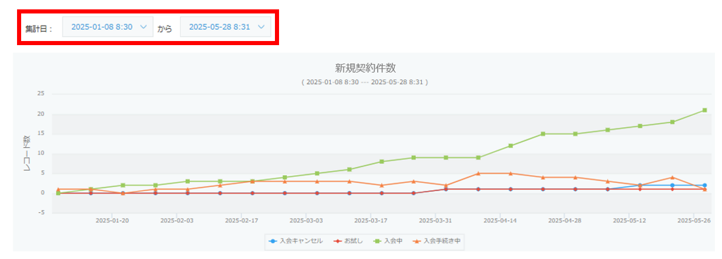Viewport: 722px width, 259px height.
Task: Open the start date dropdown 2025-01-08 8:30
Action: coord(108,27)
